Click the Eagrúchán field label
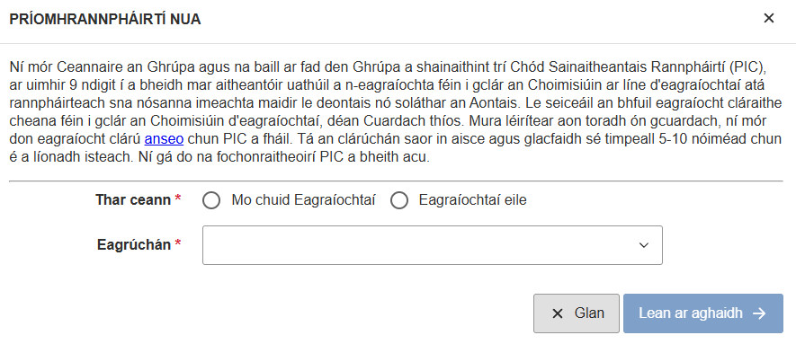796x344 pixels. pos(134,245)
